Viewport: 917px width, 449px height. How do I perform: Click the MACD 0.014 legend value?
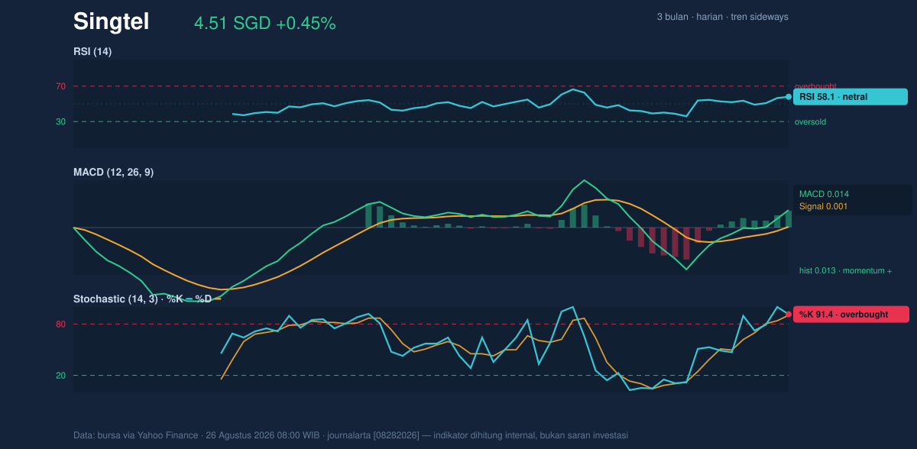(824, 194)
